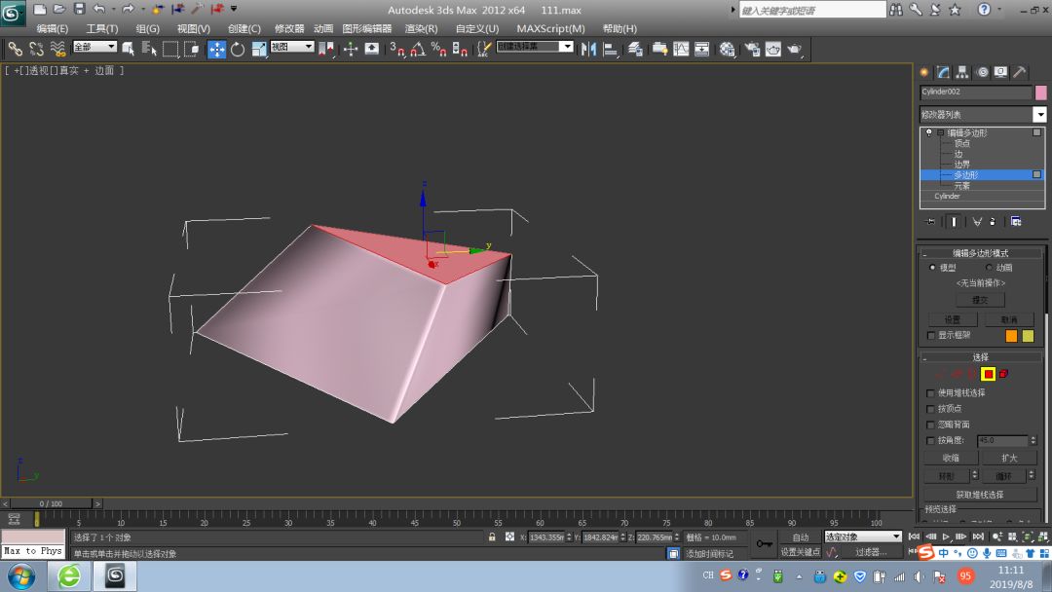1052x592 pixels.
Task: Open the 选定对象 key filter dropdown
Action: pos(863,536)
